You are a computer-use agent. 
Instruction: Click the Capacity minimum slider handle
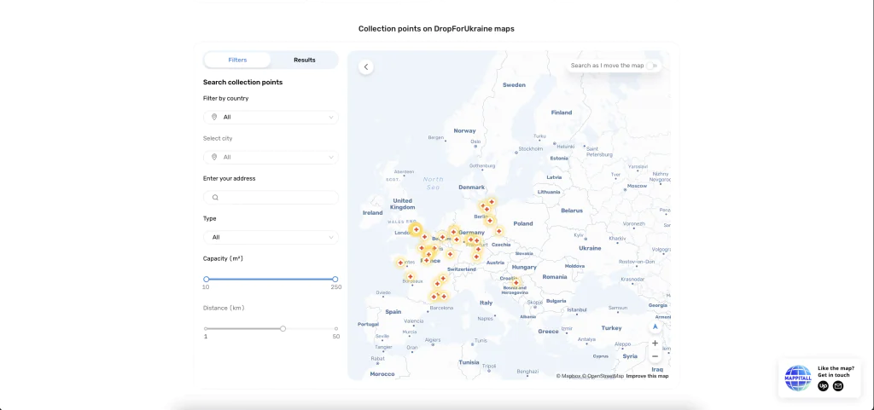[207, 280]
